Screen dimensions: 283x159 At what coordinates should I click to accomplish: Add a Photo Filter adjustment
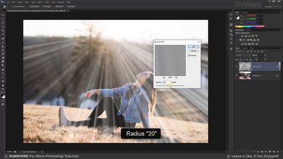coord(251,40)
